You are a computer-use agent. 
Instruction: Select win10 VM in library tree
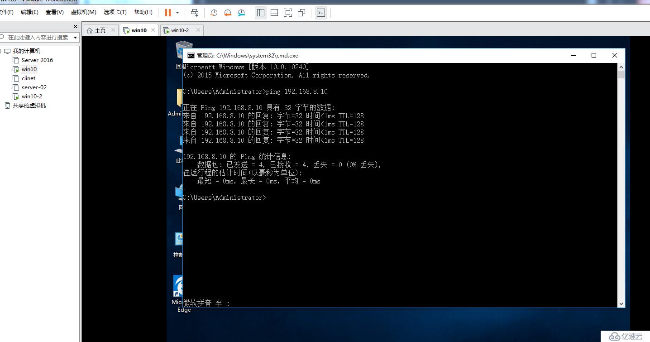click(29, 69)
